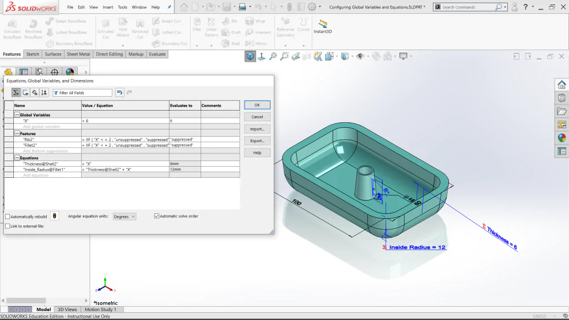
Task: Open the File Explorer task pane icon
Action: click(x=562, y=111)
